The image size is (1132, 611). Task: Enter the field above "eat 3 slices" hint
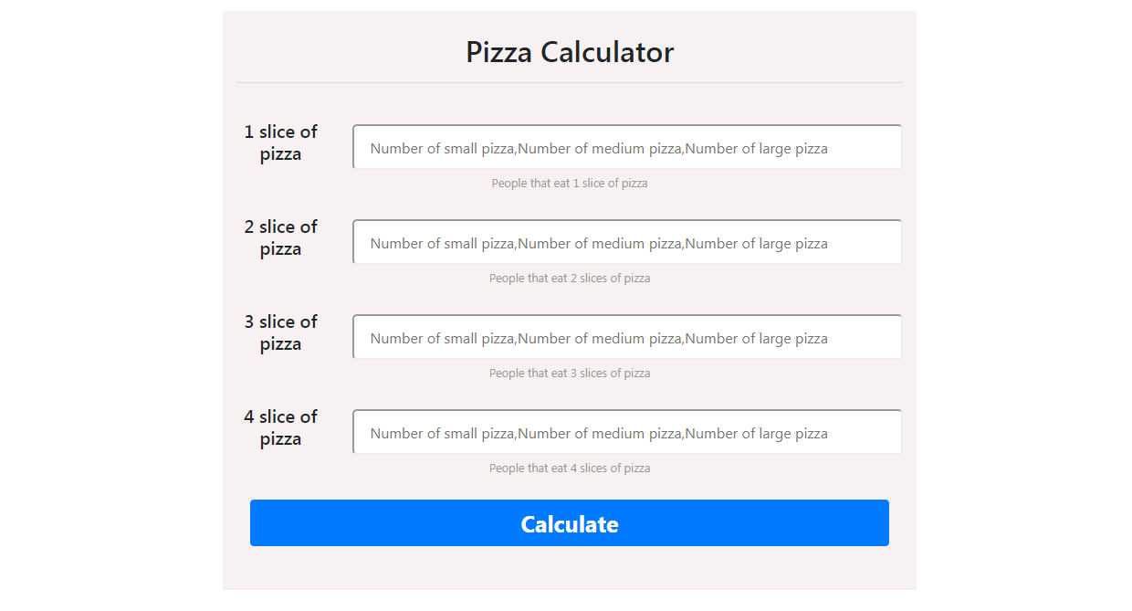[627, 338]
